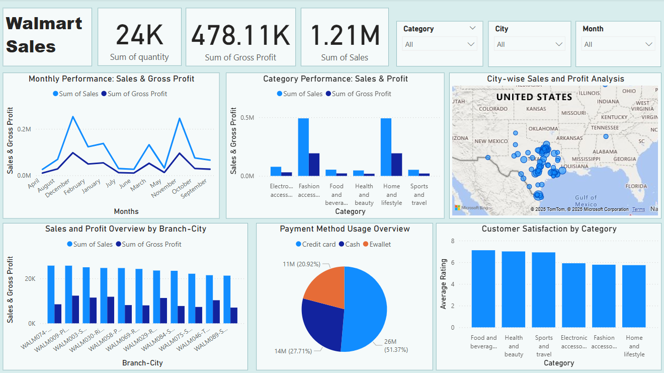Click the April label on monthly axis
Image resolution: width=664 pixels, height=373 pixels.
pyautogui.click(x=34, y=184)
